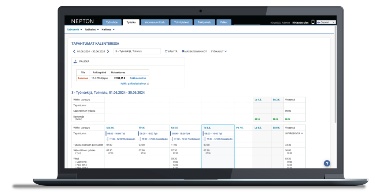Click the Finnish flag language icon
The height and width of the screenshot is (192, 375).
click(x=319, y=22)
